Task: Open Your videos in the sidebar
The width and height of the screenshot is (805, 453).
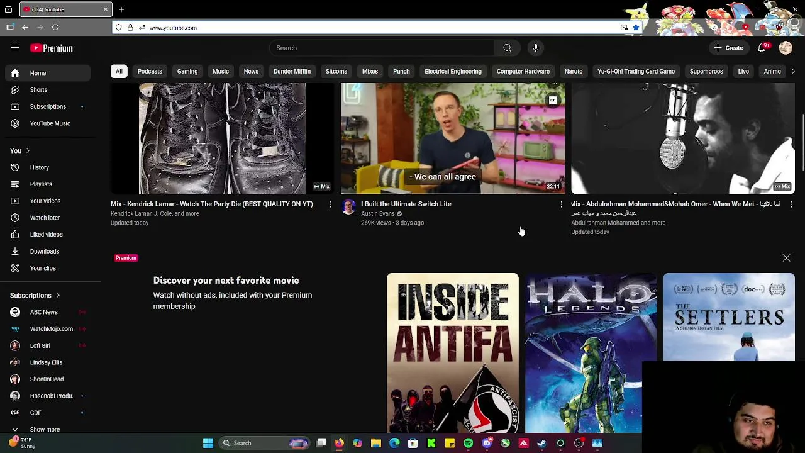Action: [x=48, y=201]
